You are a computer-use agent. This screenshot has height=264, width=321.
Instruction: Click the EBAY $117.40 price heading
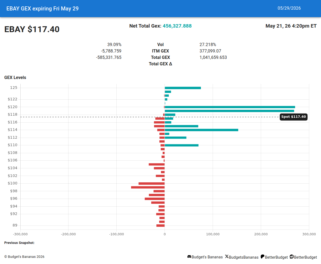pos(32,29)
